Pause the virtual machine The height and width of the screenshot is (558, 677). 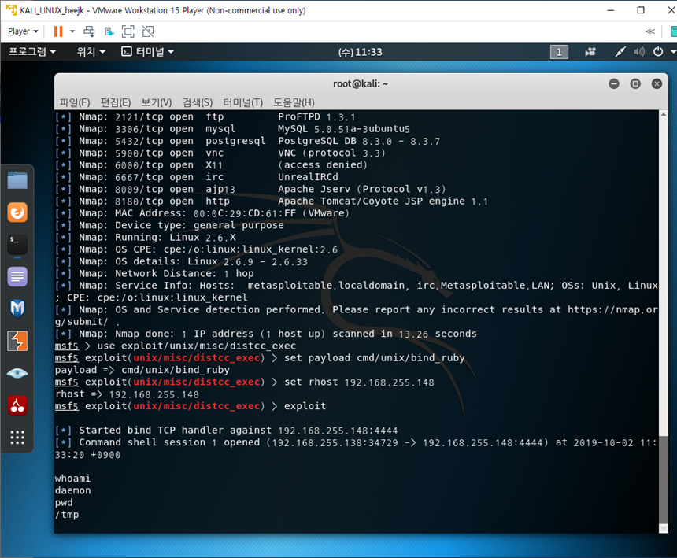click(x=57, y=31)
